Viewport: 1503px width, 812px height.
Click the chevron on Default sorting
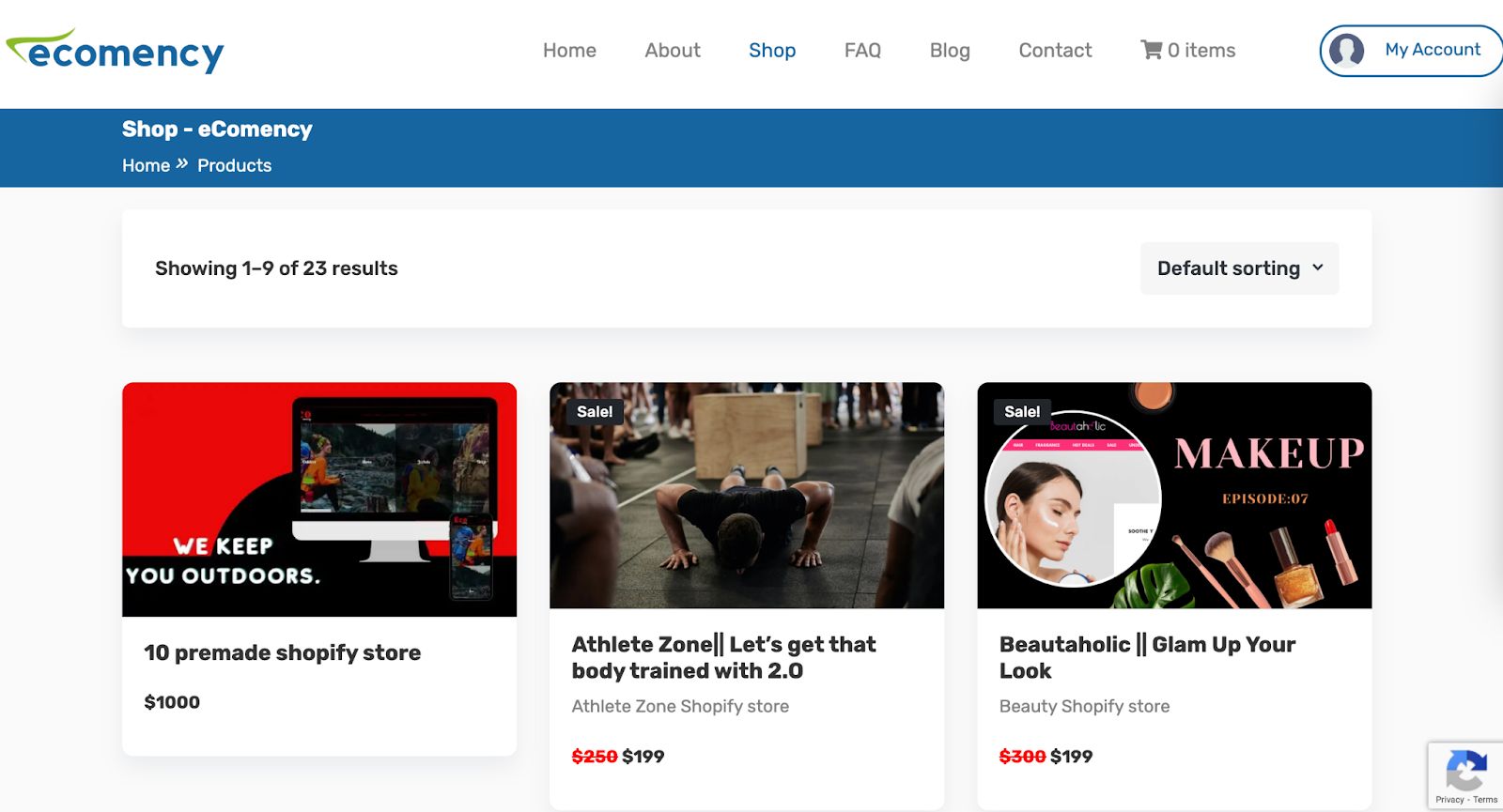pyautogui.click(x=1317, y=268)
